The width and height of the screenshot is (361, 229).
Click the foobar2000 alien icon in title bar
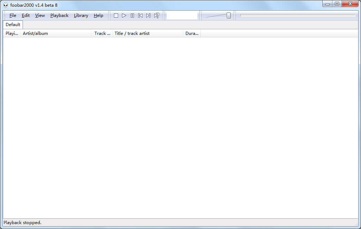pos(6,5)
